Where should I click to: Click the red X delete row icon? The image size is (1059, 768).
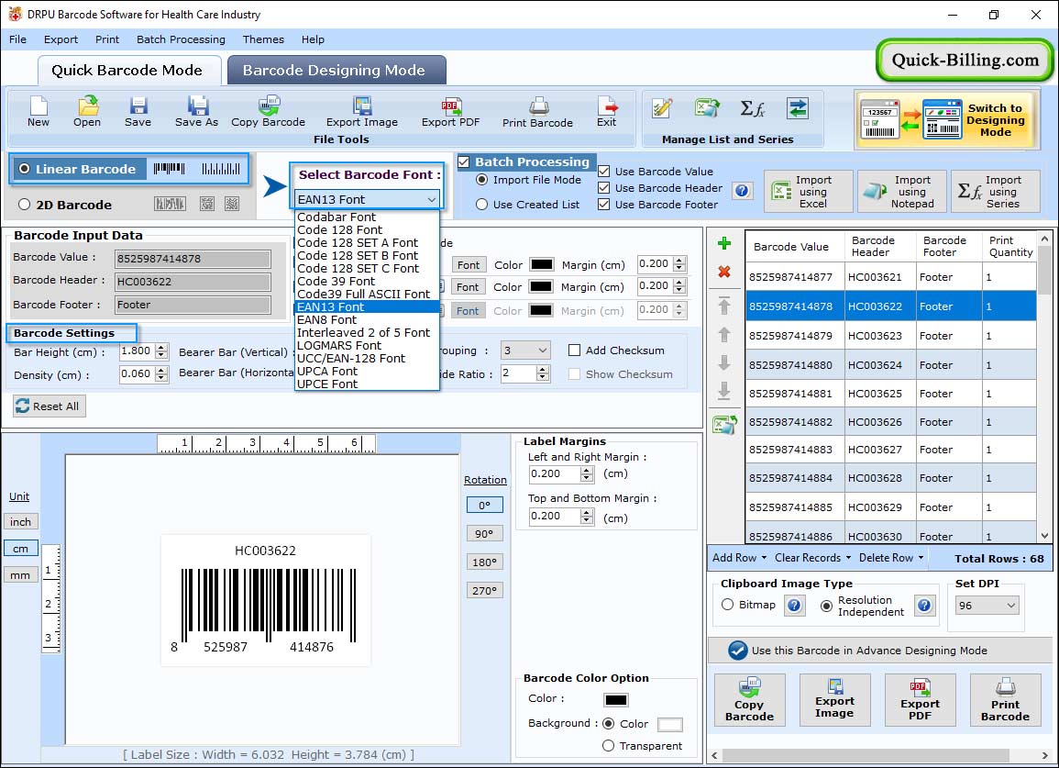click(724, 272)
